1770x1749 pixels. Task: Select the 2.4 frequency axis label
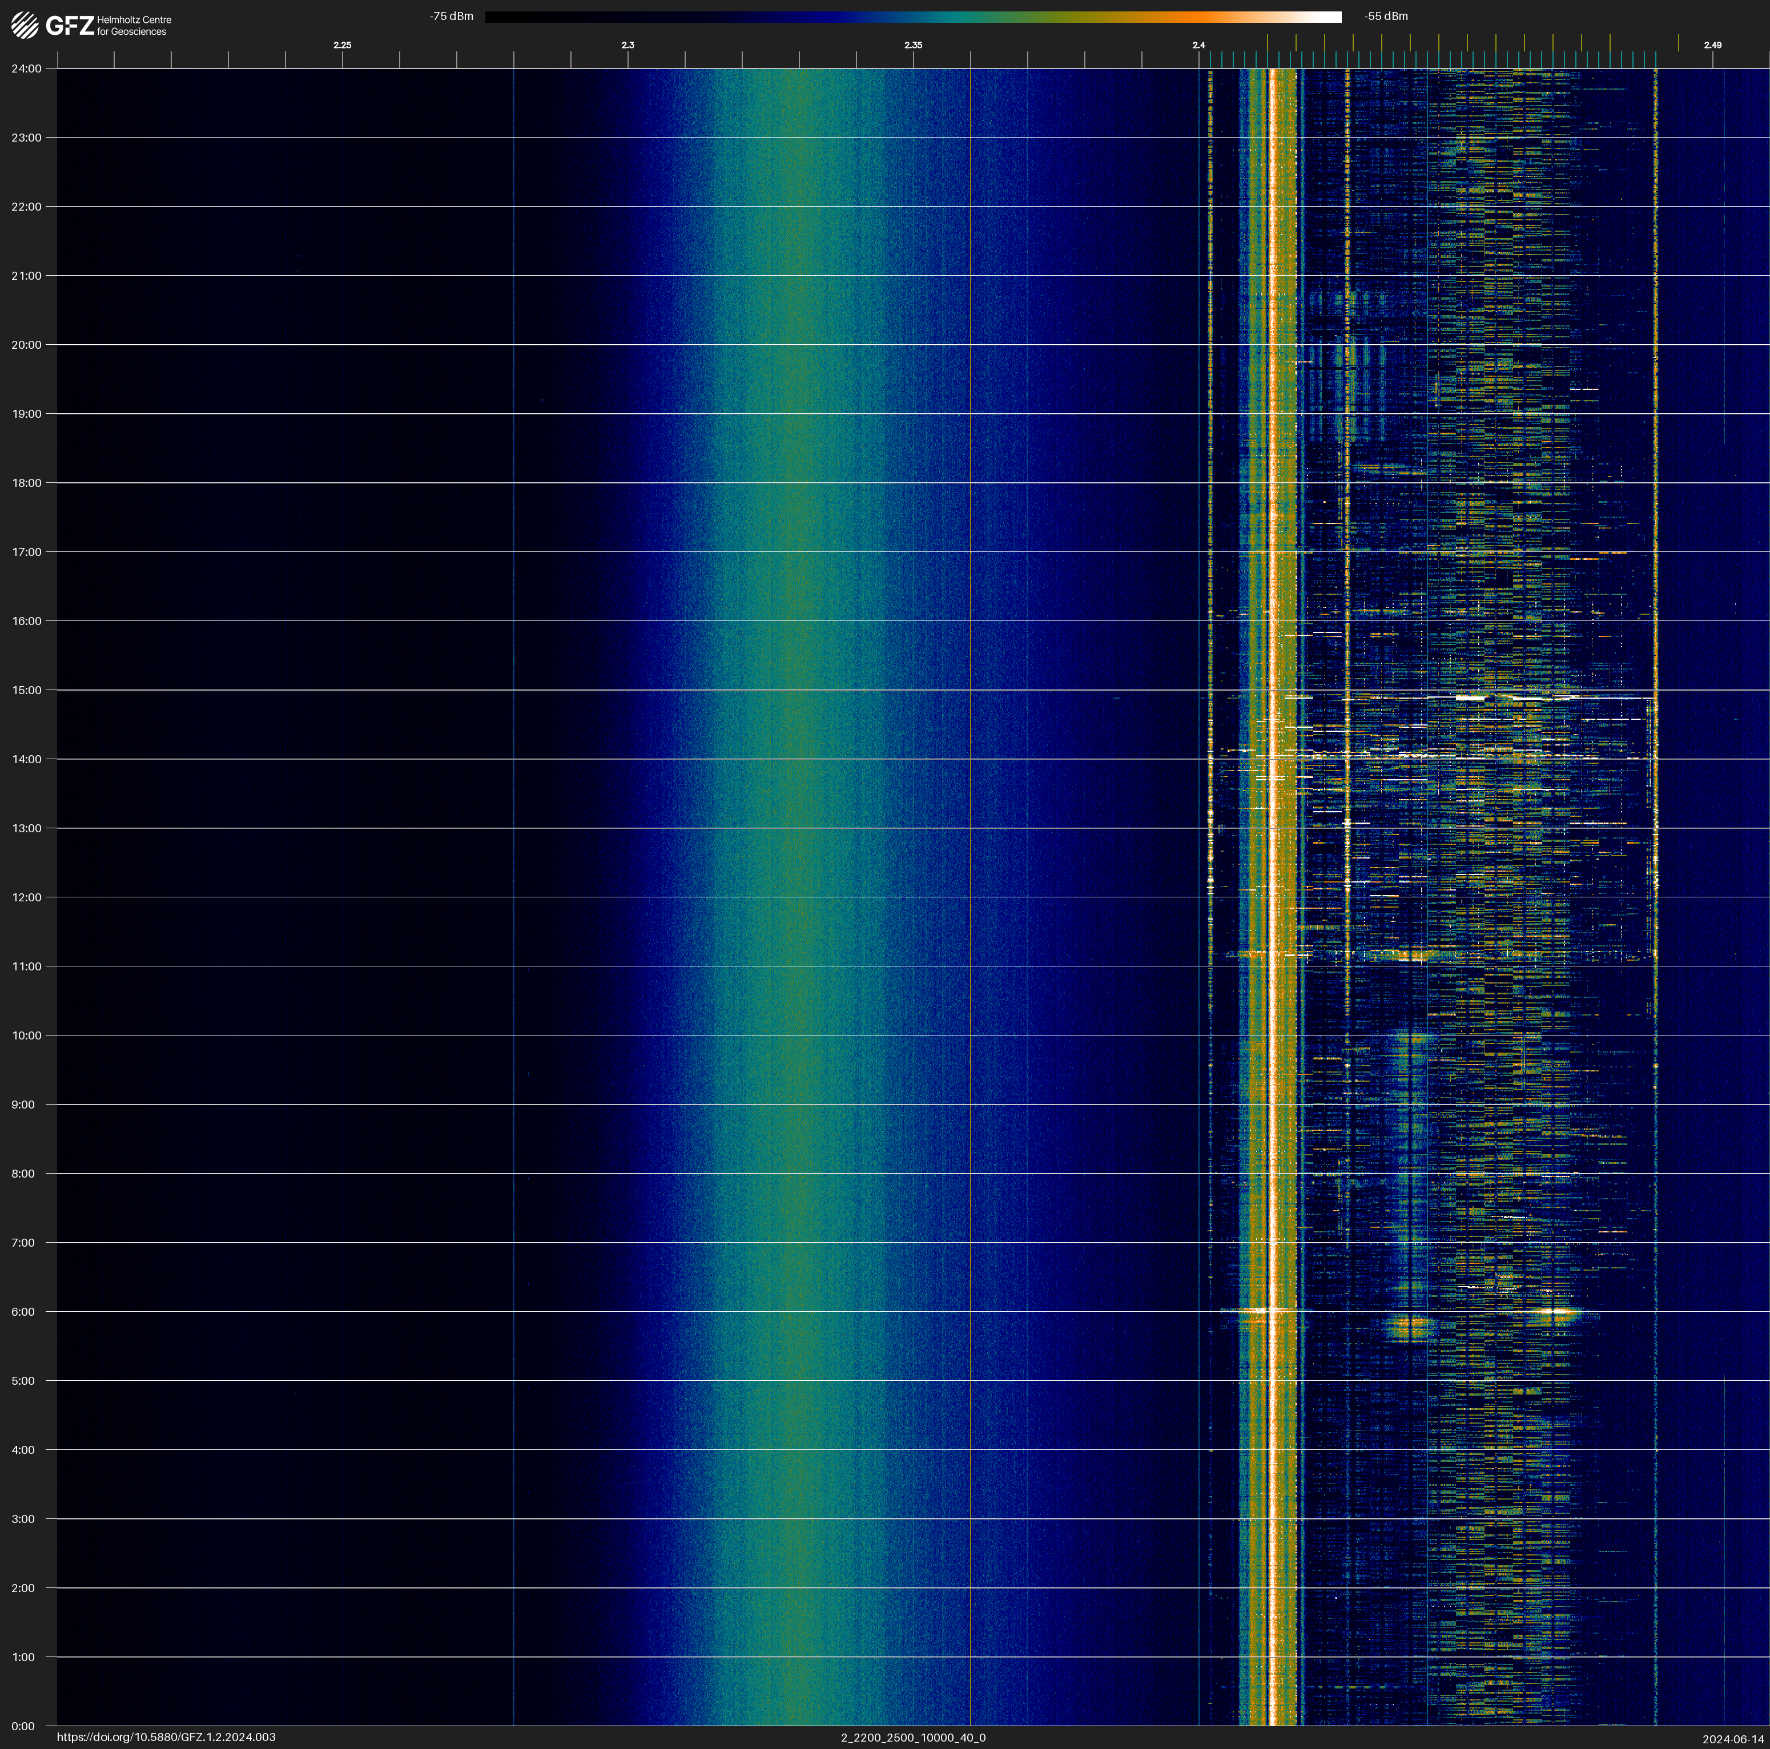pos(1198,45)
